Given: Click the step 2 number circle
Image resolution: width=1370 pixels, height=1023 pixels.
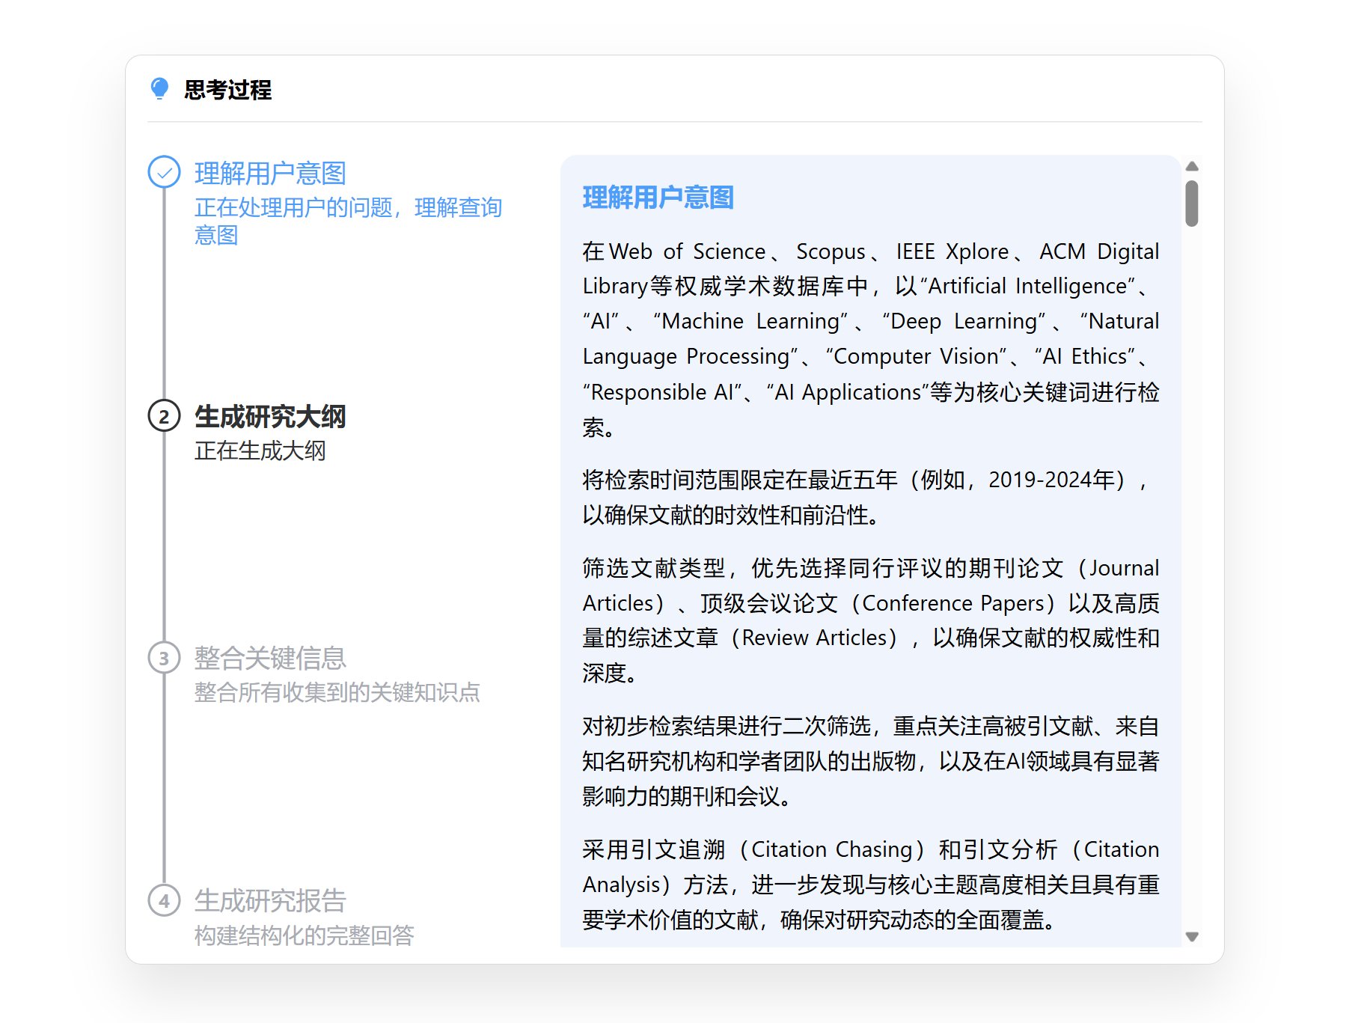Looking at the screenshot, I should click(x=164, y=416).
